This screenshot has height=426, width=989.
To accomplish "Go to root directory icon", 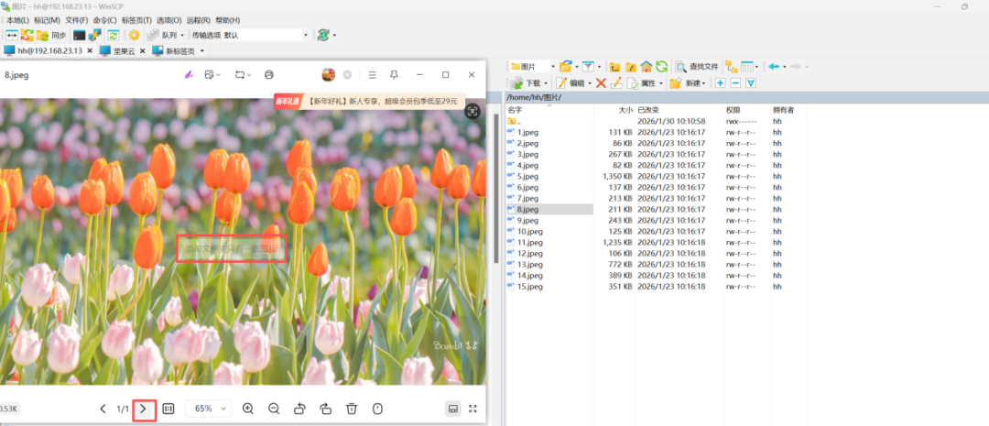I will pyautogui.click(x=631, y=66).
